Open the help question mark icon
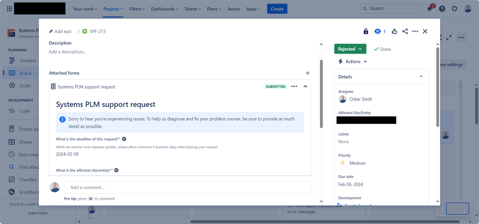Screen dimensions: 479x224 coord(442,9)
